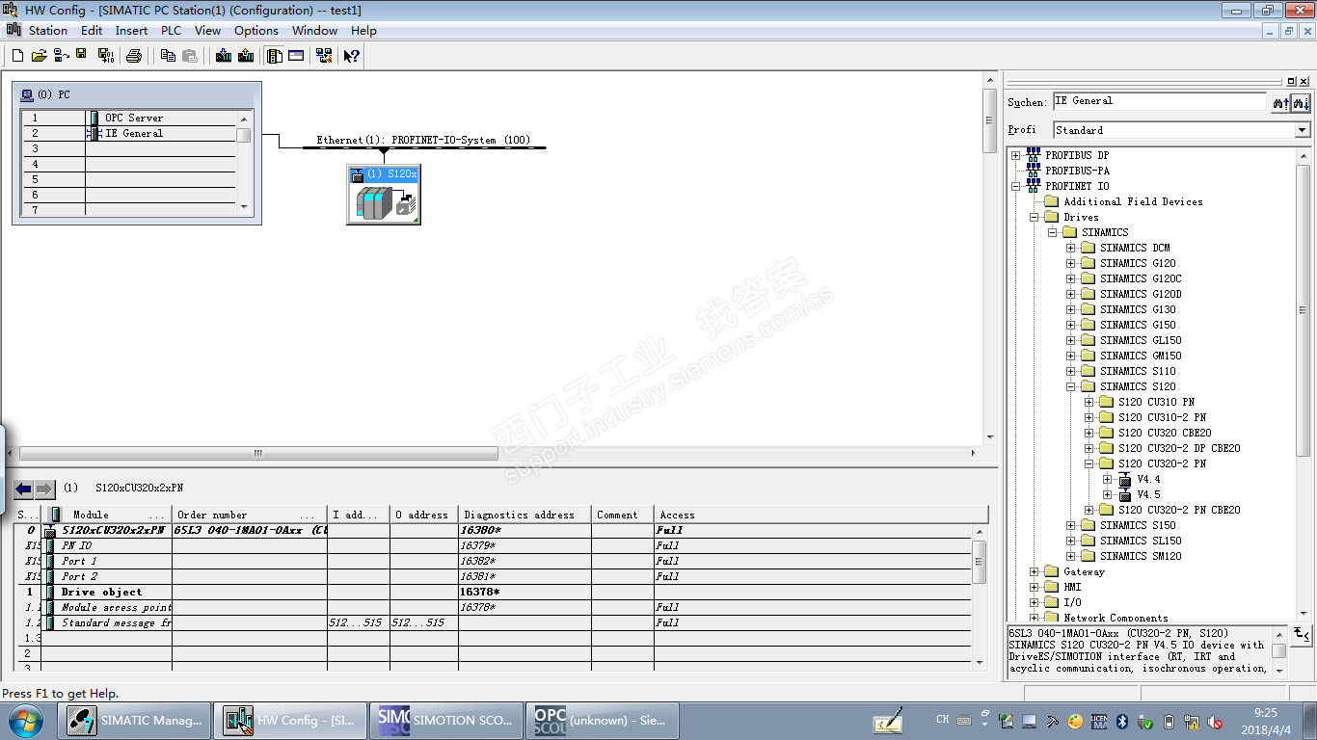Click the Download to Module icon
This screenshot has width=1317, height=740.
pyautogui.click(x=224, y=56)
